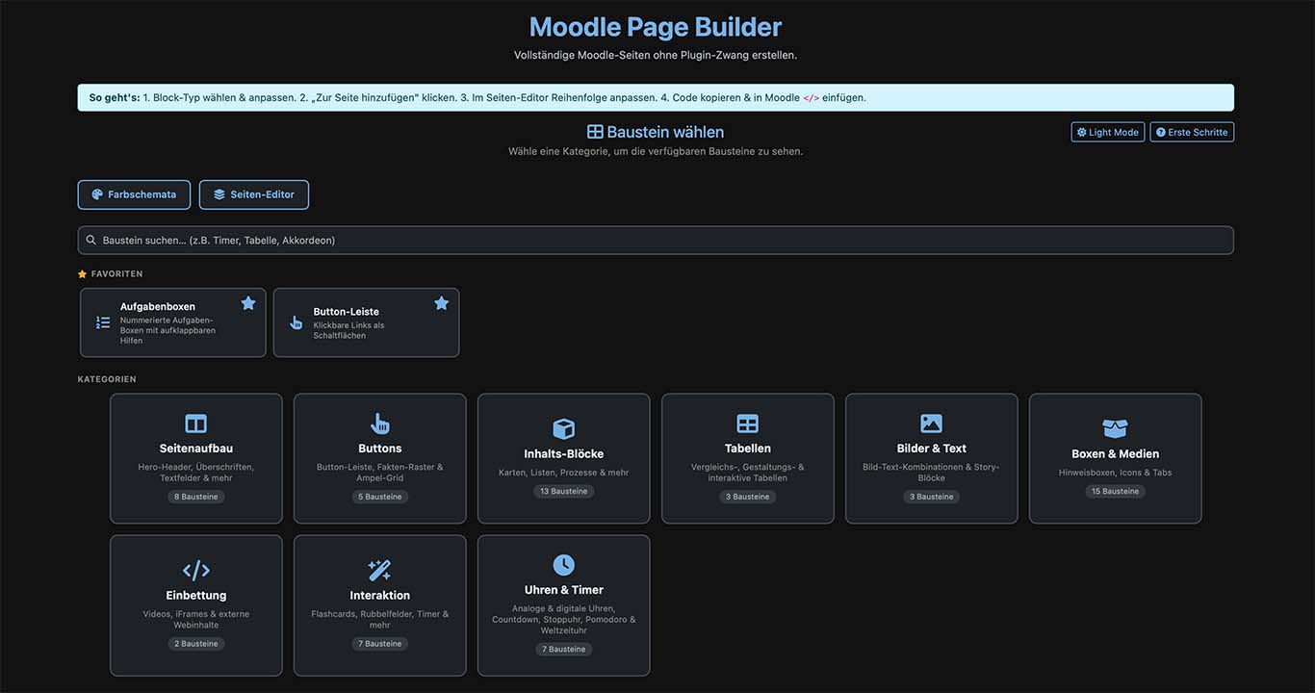Click the 'So geht's:' instruction text
Viewport: 1315px width, 693px height.
(x=115, y=97)
